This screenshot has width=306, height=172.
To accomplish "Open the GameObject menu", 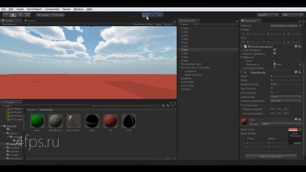I will (x=34, y=9).
